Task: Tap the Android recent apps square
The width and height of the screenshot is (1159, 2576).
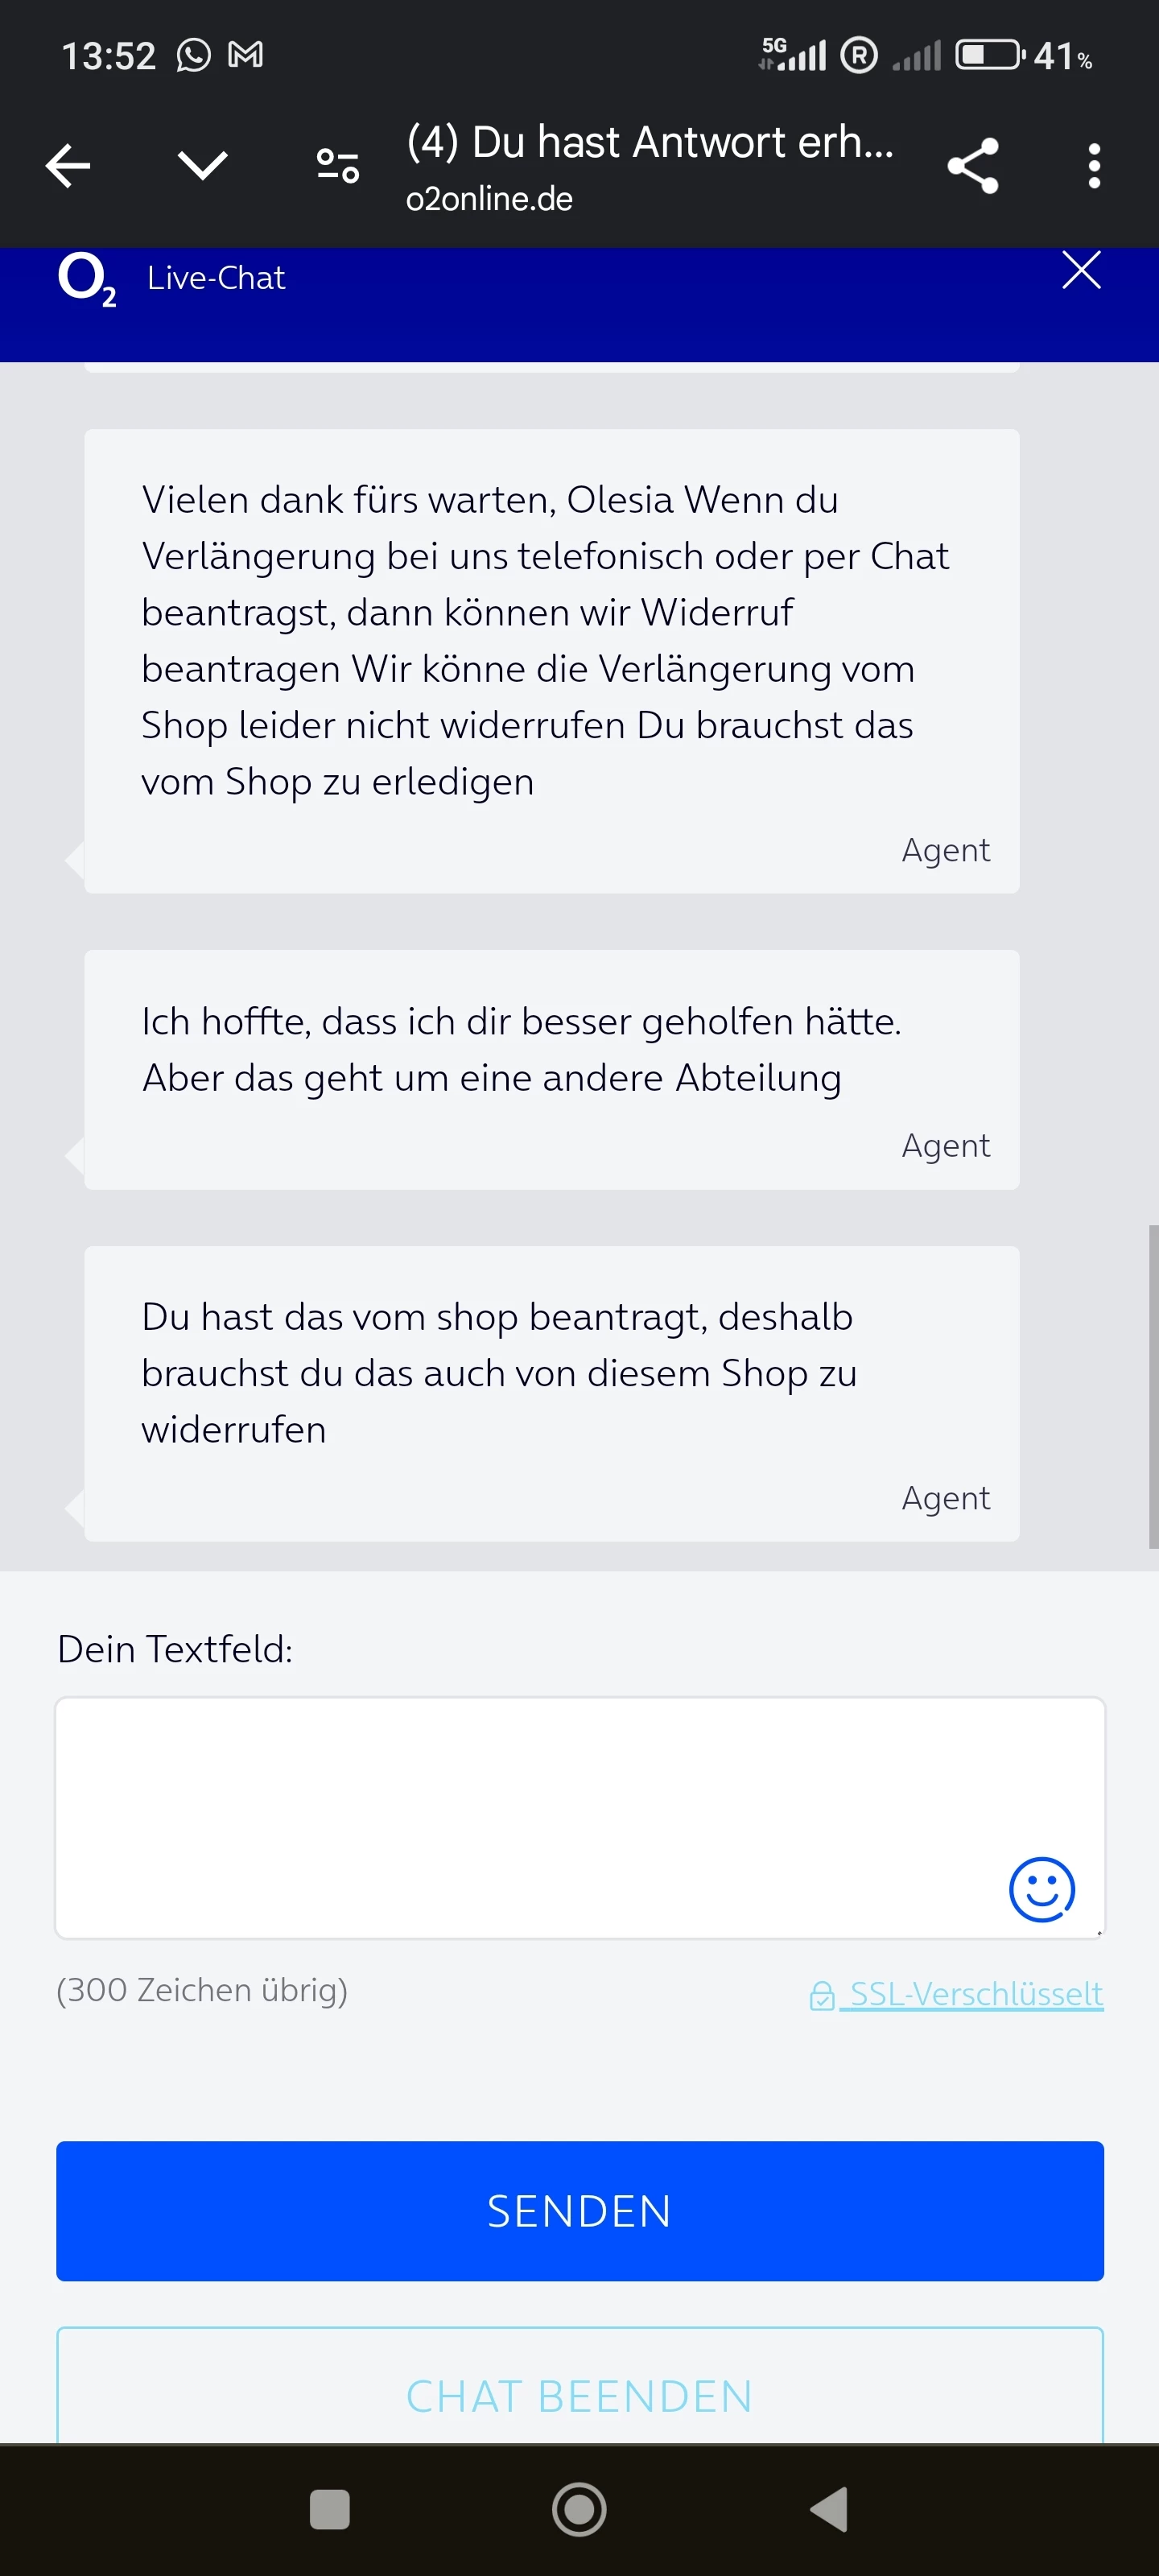Action: point(330,2509)
